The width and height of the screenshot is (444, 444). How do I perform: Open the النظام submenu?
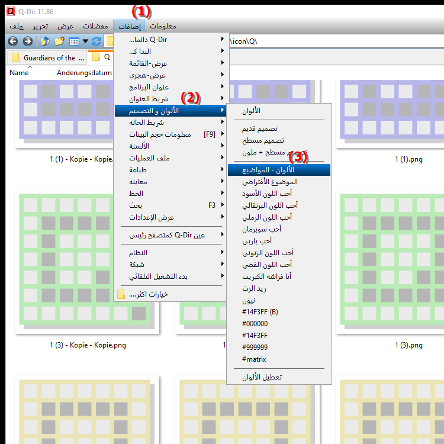point(170,253)
